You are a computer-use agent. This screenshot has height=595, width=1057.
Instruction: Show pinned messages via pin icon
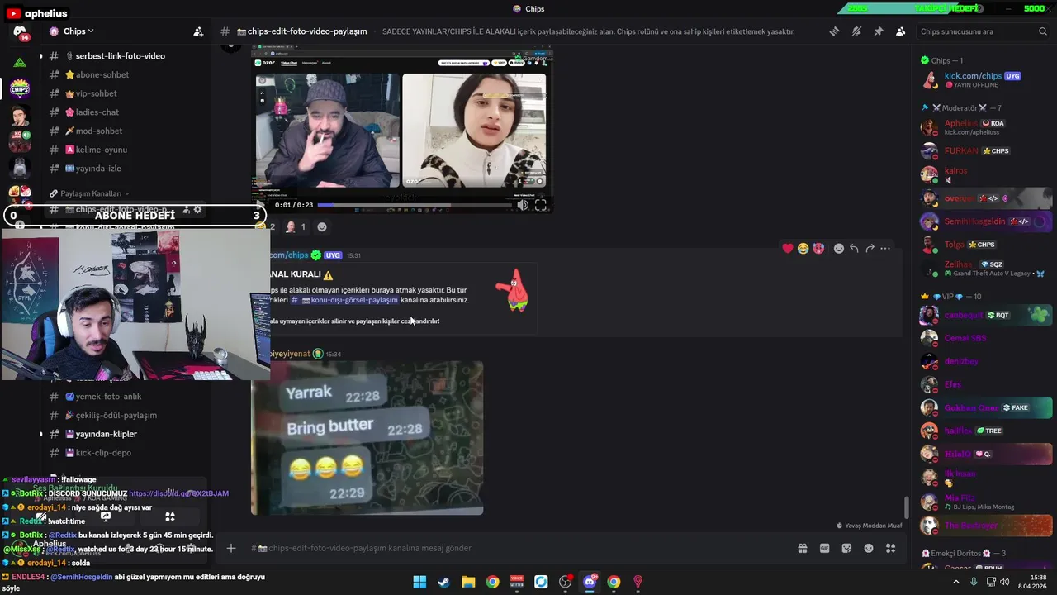[879, 31]
